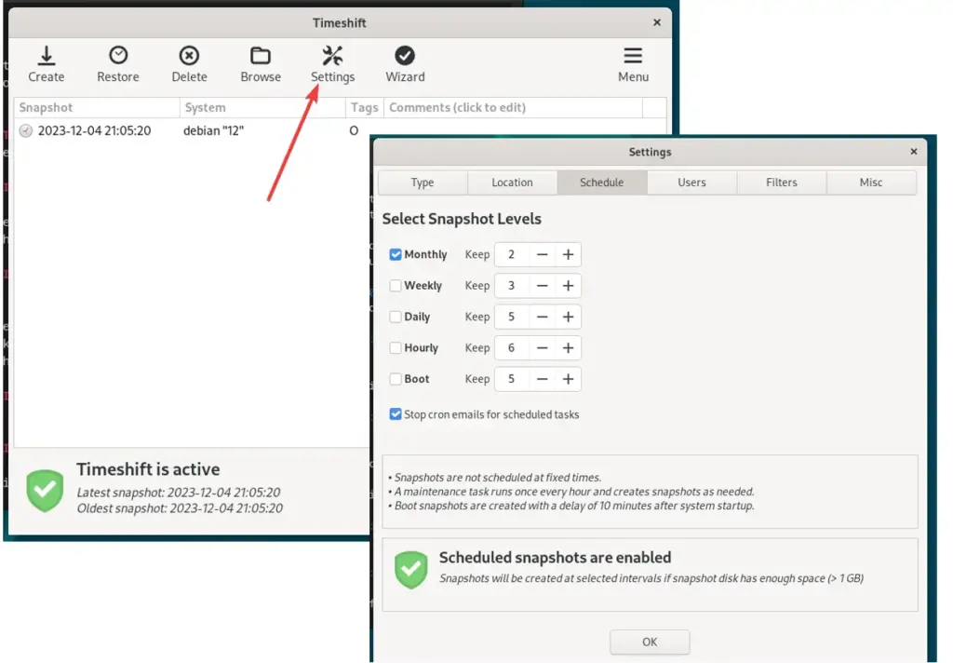953x663 pixels.
Task: Click the Hourly keep value field
Action: [x=512, y=347]
